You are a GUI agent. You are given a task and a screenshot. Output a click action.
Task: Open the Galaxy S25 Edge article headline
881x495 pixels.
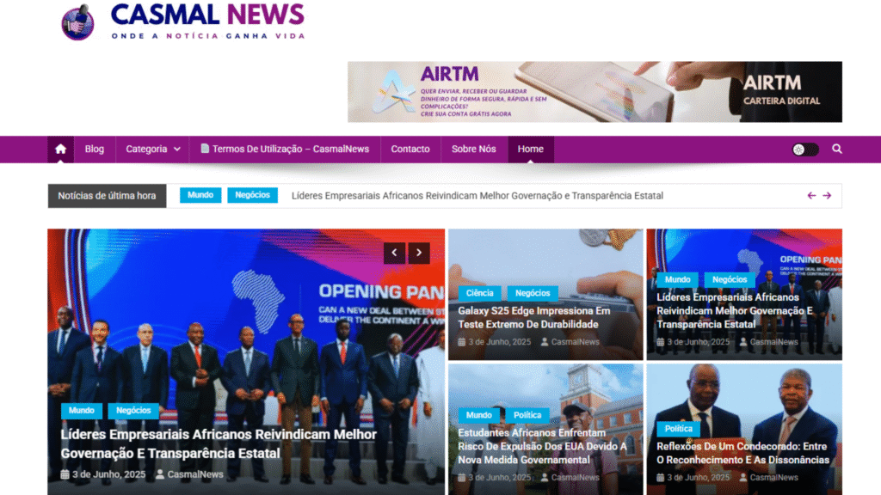tap(533, 318)
